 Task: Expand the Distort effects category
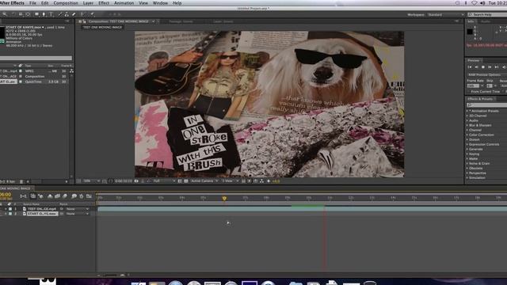[467, 139]
